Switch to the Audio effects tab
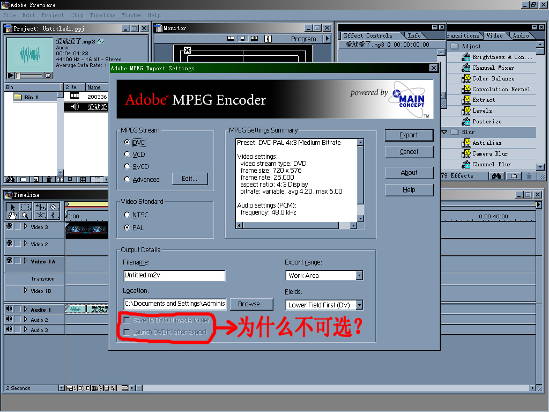This screenshot has width=549, height=412. pyautogui.click(x=521, y=36)
